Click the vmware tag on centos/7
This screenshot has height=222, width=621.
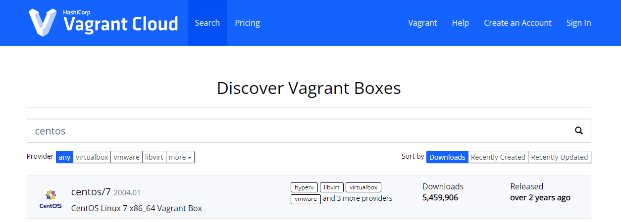[306, 199]
